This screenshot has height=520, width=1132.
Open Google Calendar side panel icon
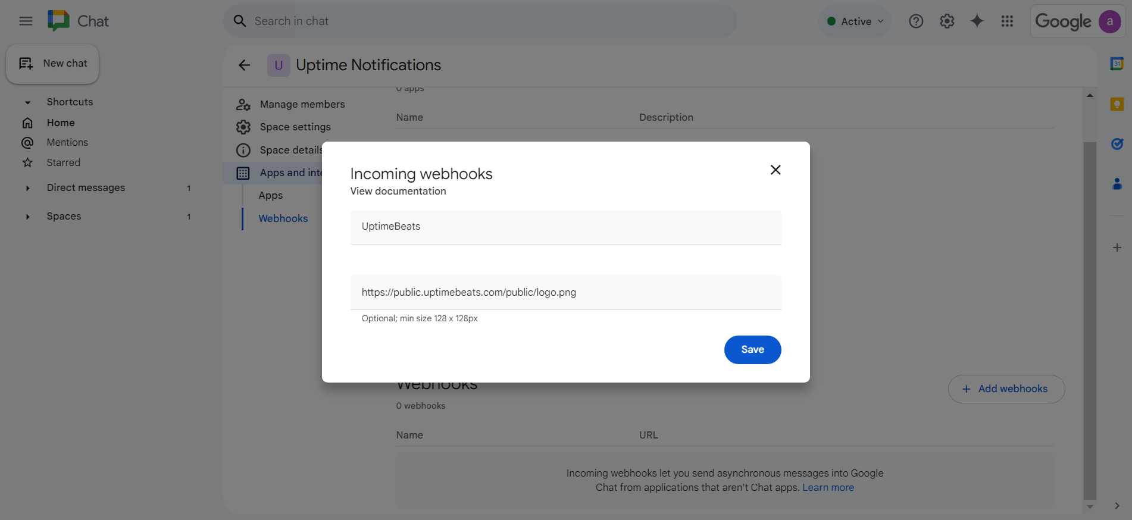1117,64
